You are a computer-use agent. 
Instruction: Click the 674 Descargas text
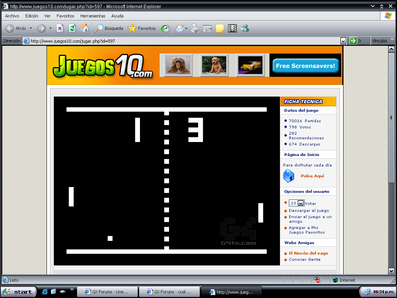[304, 144]
